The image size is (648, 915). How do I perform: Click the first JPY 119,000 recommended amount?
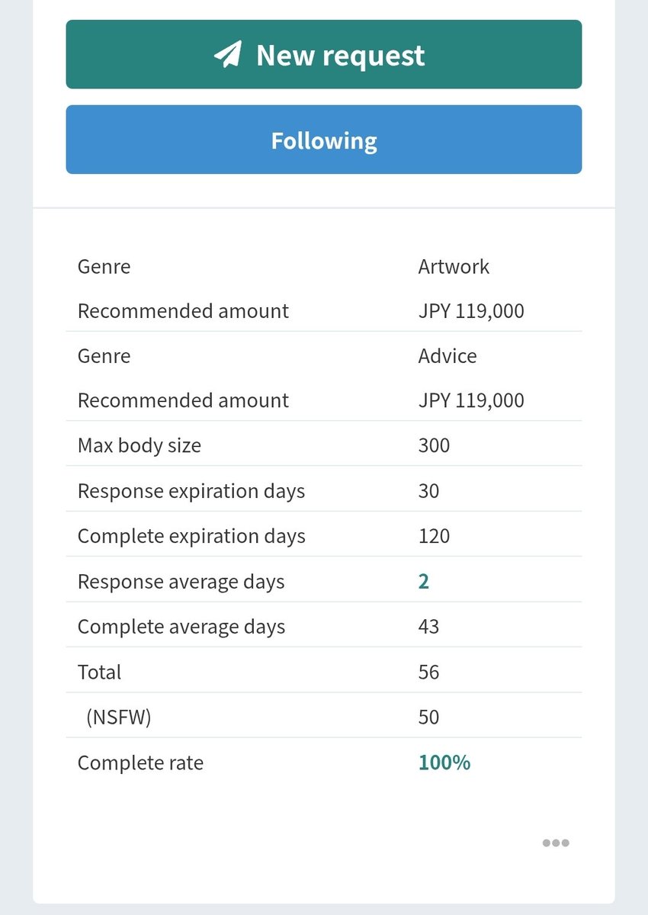(471, 311)
